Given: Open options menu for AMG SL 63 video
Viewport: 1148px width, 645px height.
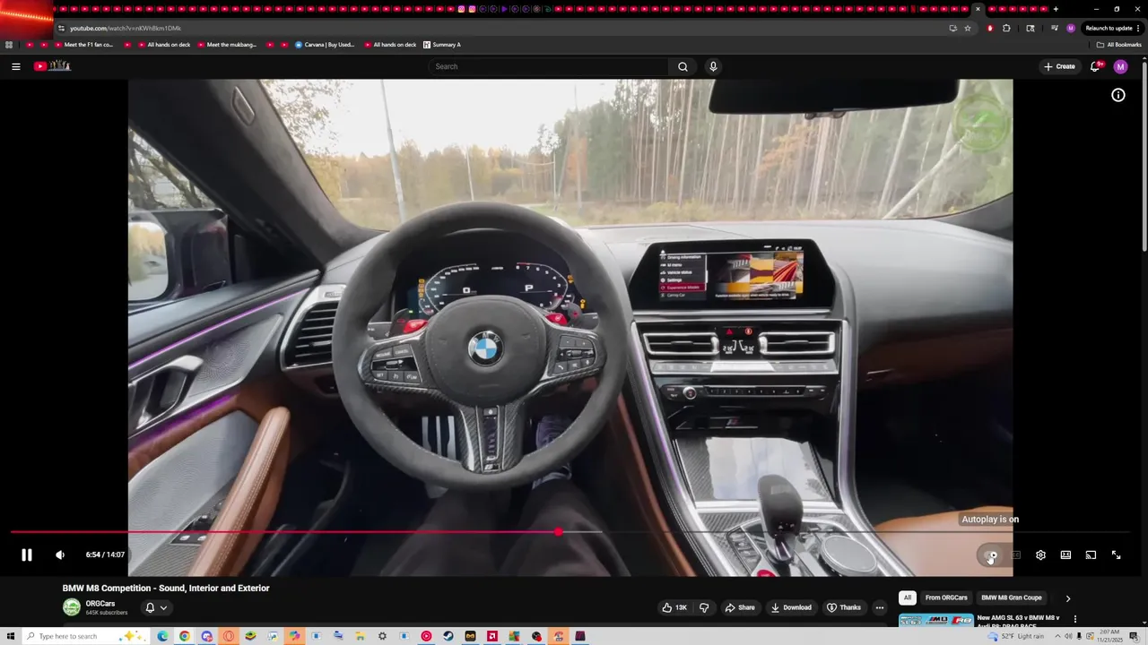Looking at the screenshot, I should (1074, 619).
